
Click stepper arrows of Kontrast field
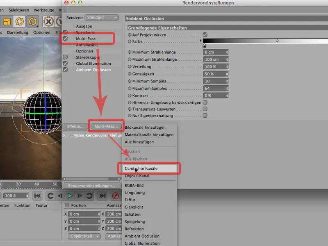[x=227, y=96]
